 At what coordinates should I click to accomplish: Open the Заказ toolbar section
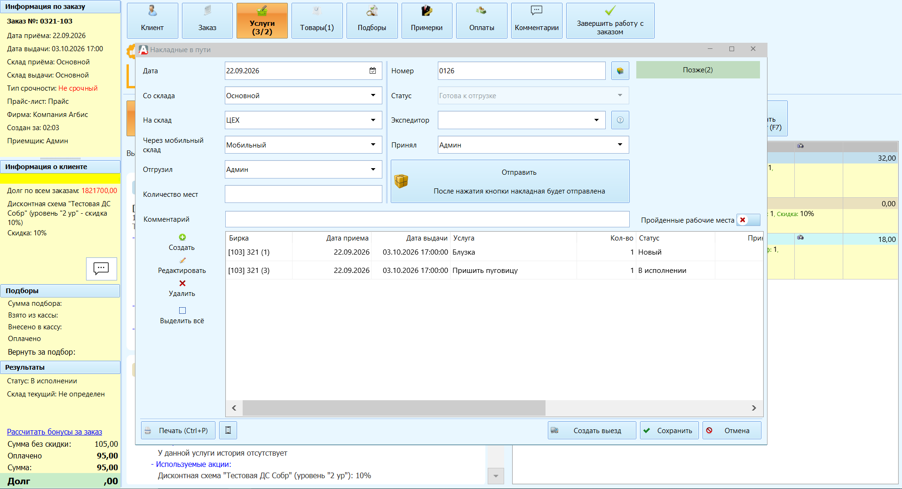tap(207, 21)
